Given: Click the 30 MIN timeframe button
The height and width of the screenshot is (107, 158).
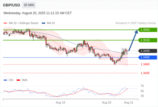Looking at the screenshot, I should pyautogui.click(x=29, y=5).
